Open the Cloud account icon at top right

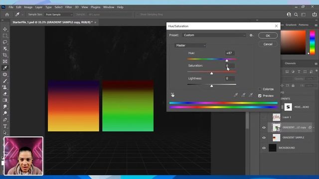pyautogui.click(x=289, y=14)
